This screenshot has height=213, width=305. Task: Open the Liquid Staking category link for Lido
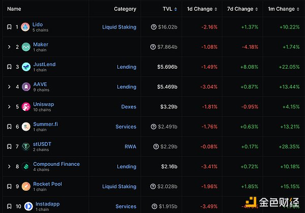(119, 27)
